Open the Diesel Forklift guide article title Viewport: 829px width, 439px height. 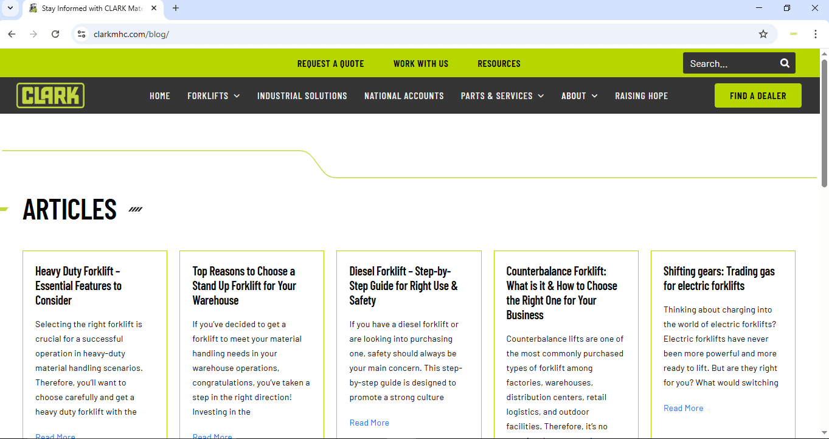pos(404,286)
